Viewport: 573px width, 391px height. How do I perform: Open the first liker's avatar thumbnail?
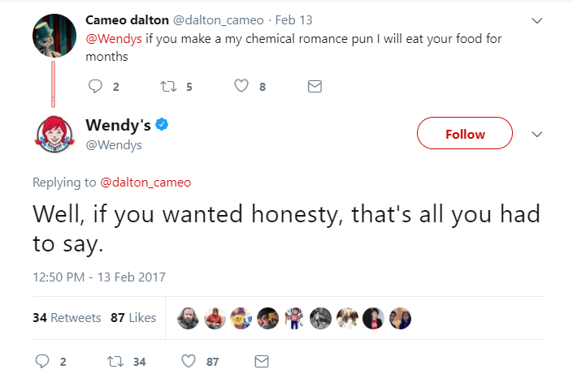pyautogui.click(x=189, y=318)
